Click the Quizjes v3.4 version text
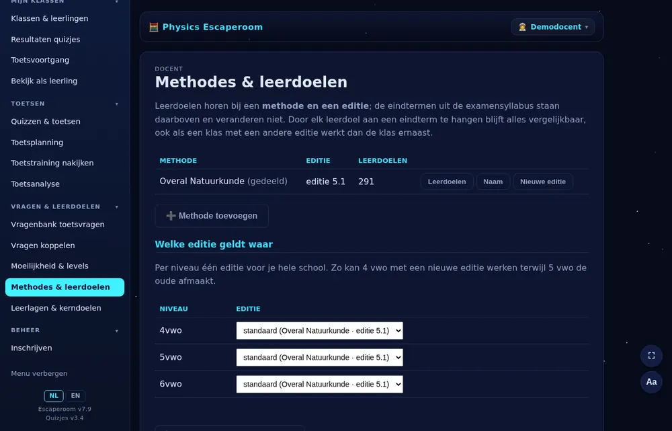This screenshot has width=672, height=431. 65,418
